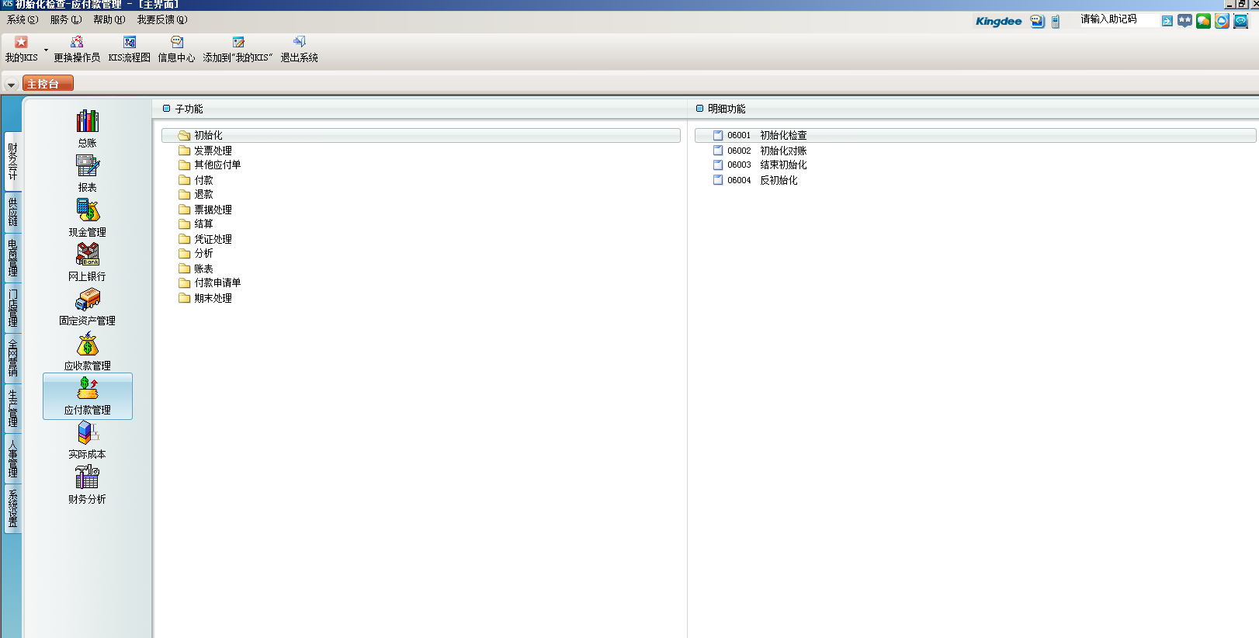Open the 服务(L) menu

tap(65, 19)
